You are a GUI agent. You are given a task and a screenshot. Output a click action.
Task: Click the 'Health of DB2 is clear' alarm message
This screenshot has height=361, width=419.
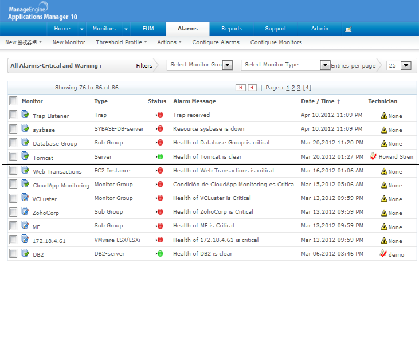[x=202, y=254]
